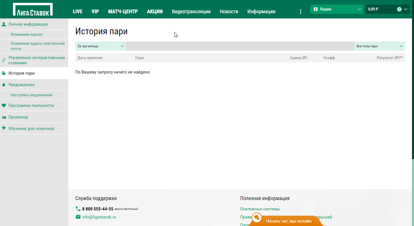Click the Лига Ставок logo
Screen dimensions: 414x226
(x=33, y=10)
